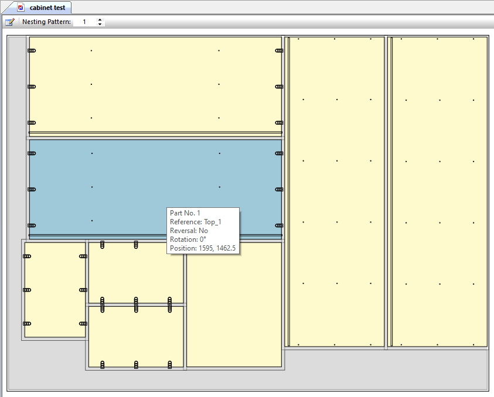Viewport: 494px width, 397px height.
Task: Click the Nesting Pattern label
Action: point(47,22)
